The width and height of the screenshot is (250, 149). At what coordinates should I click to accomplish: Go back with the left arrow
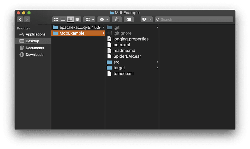pos(20,19)
